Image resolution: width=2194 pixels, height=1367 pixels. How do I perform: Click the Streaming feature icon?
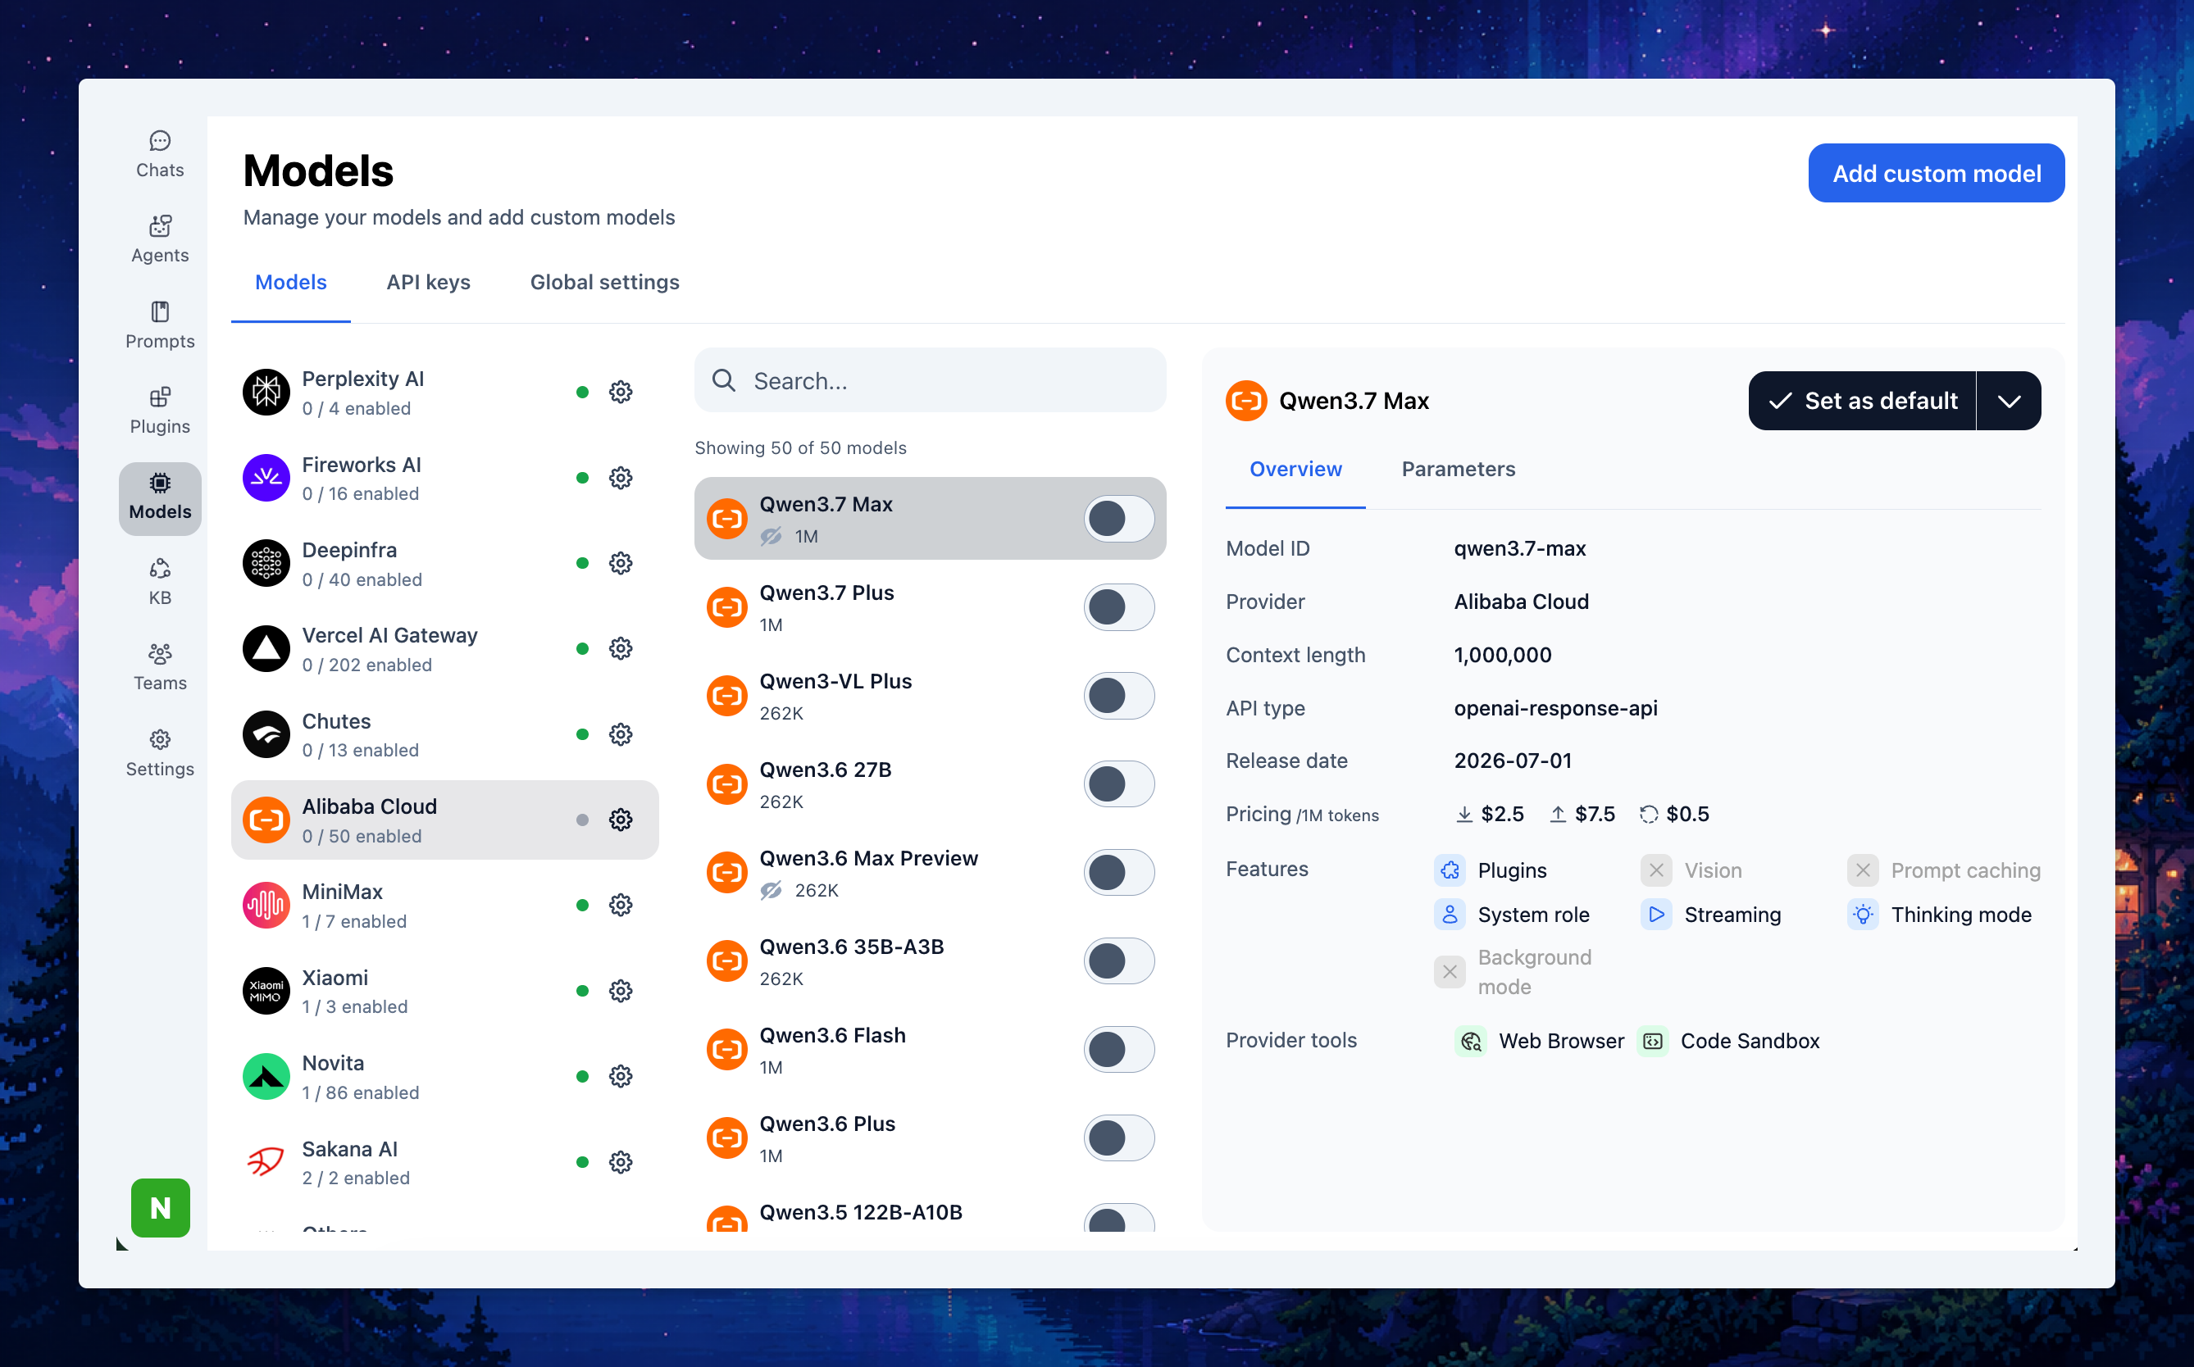[1656, 915]
